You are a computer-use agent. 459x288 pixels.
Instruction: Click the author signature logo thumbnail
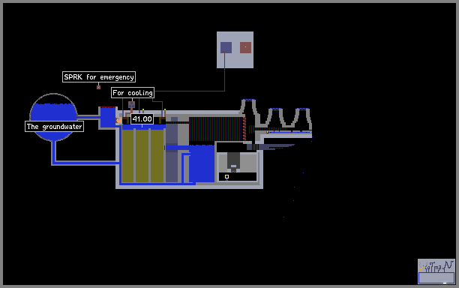(436, 271)
